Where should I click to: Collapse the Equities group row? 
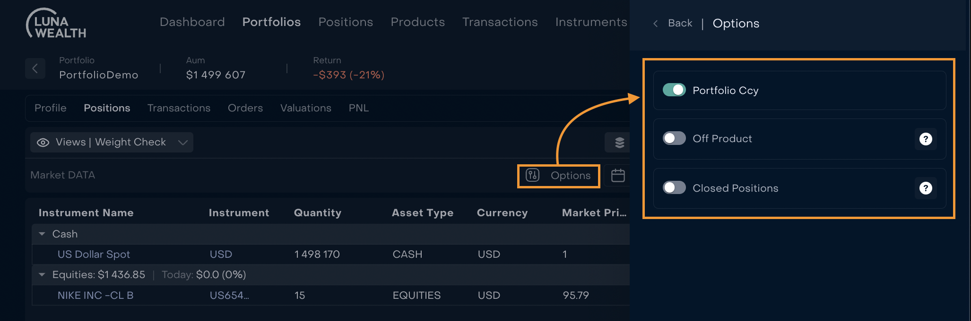pos(42,275)
